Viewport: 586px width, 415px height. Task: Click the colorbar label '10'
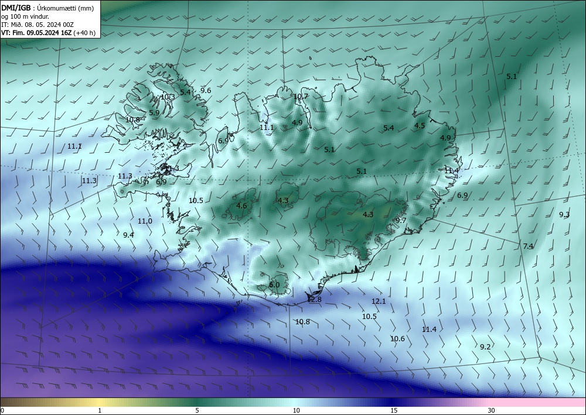click(x=296, y=410)
